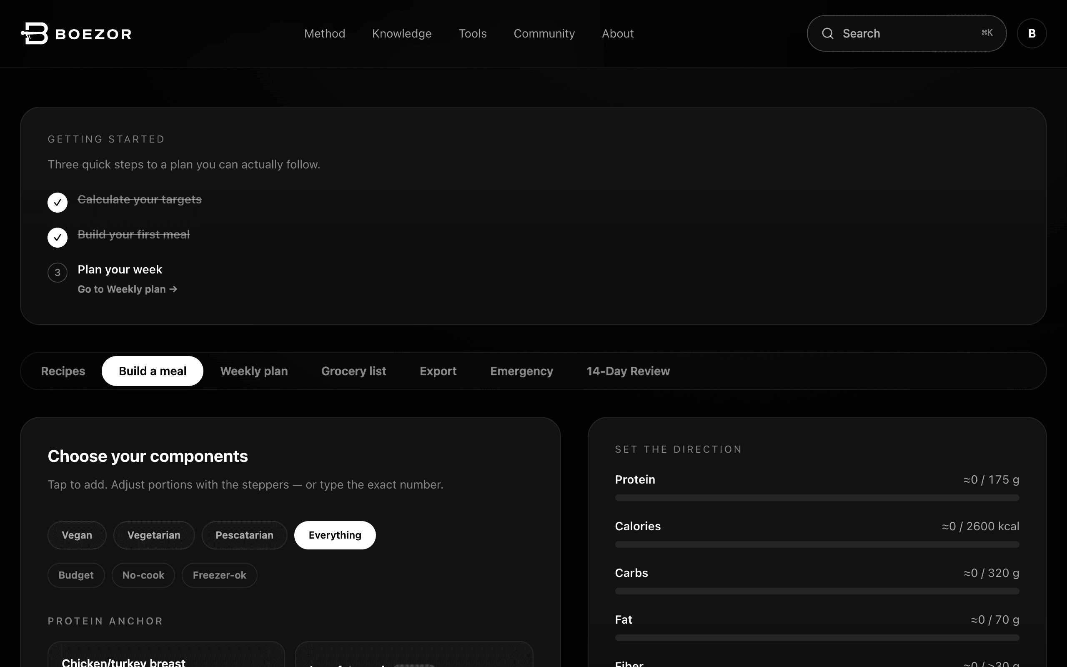This screenshot has width=1067, height=667.
Task: Click the PROTEIN ANCHOR section label
Action: (x=105, y=621)
